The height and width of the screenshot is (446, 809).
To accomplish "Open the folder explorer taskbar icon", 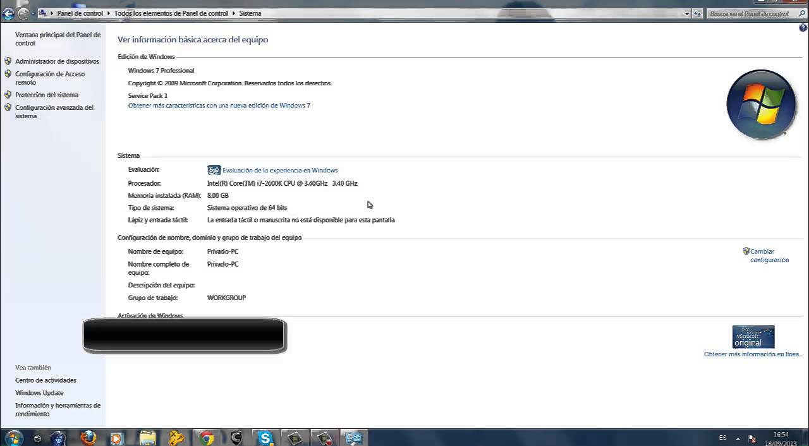I will [x=147, y=437].
